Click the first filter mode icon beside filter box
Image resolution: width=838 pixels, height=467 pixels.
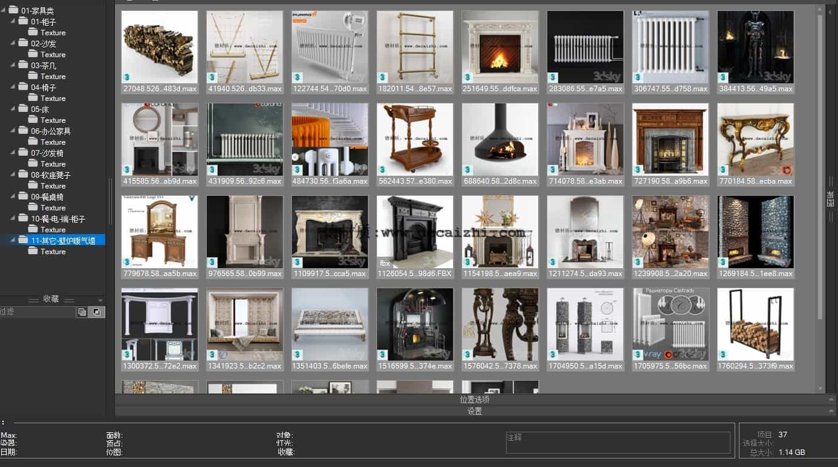82,312
